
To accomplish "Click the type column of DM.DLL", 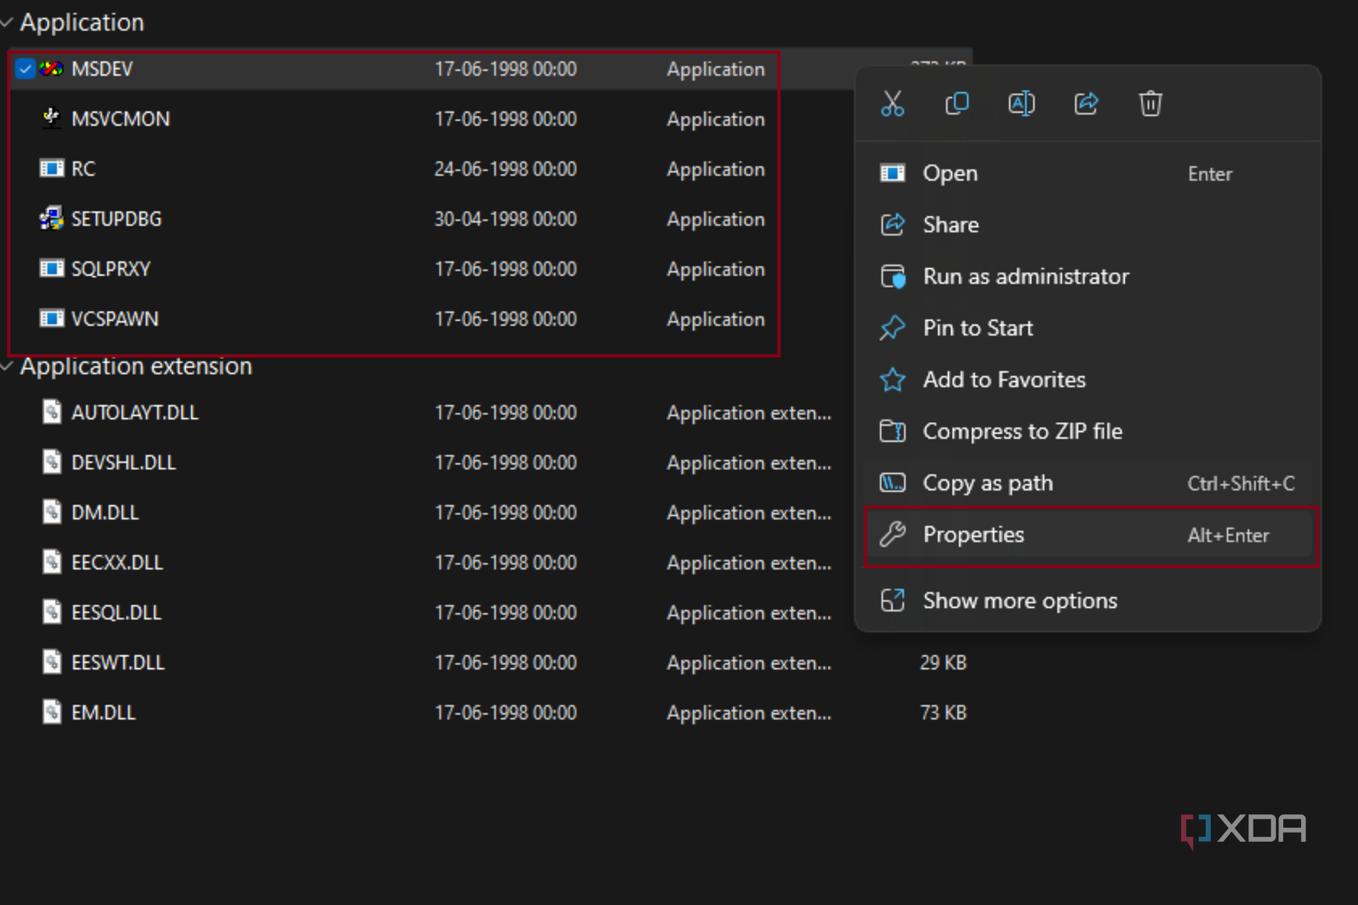I will tap(748, 513).
